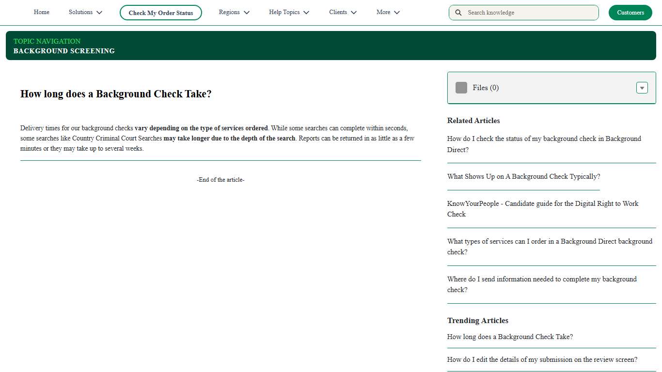This screenshot has height=372, width=662.
Task: Click the Files panel icon
Action: coord(461,88)
